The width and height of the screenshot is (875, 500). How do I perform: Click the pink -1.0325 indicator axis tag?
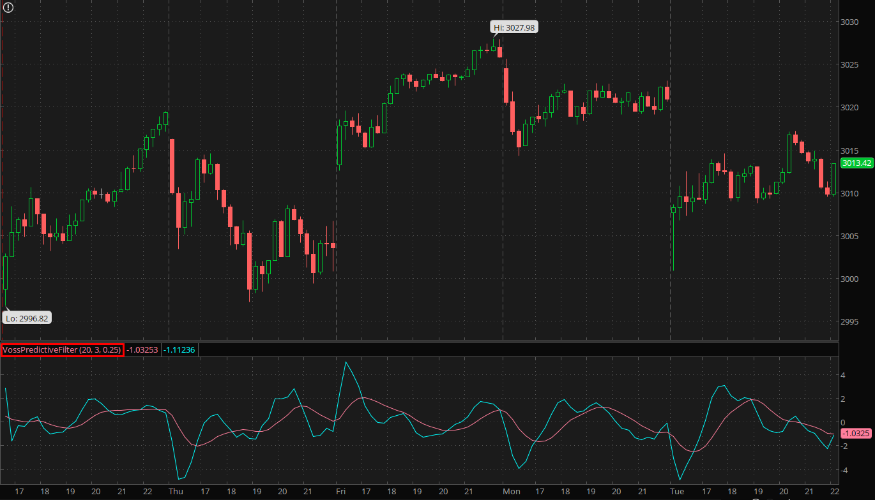click(x=856, y=434)
